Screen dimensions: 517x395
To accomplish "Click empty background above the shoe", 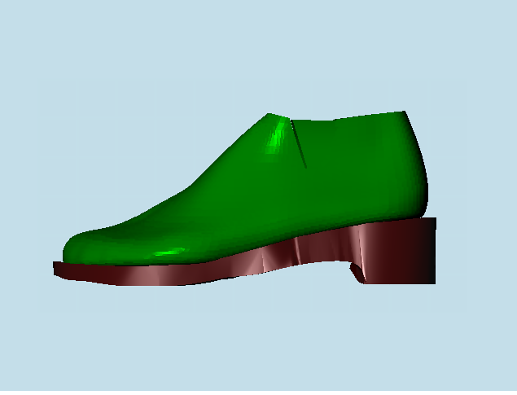I will point(244,49).
